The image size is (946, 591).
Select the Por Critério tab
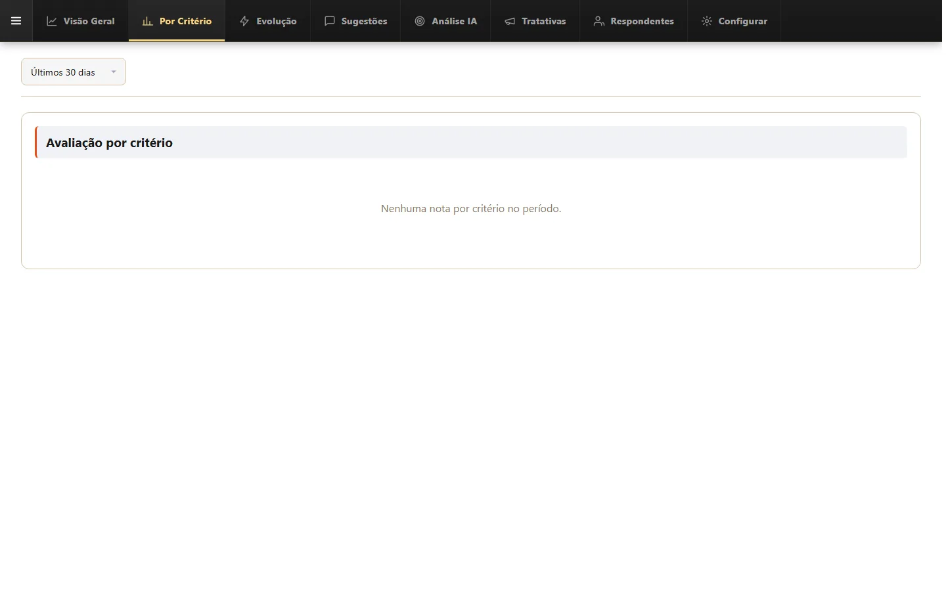click(177, 21)
